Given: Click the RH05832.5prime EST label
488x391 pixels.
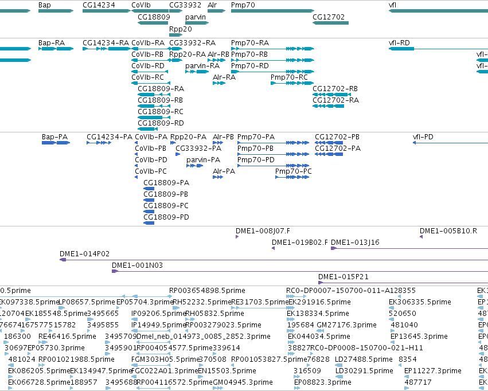Looking at the screenshot, I should (x=214, y=314).
